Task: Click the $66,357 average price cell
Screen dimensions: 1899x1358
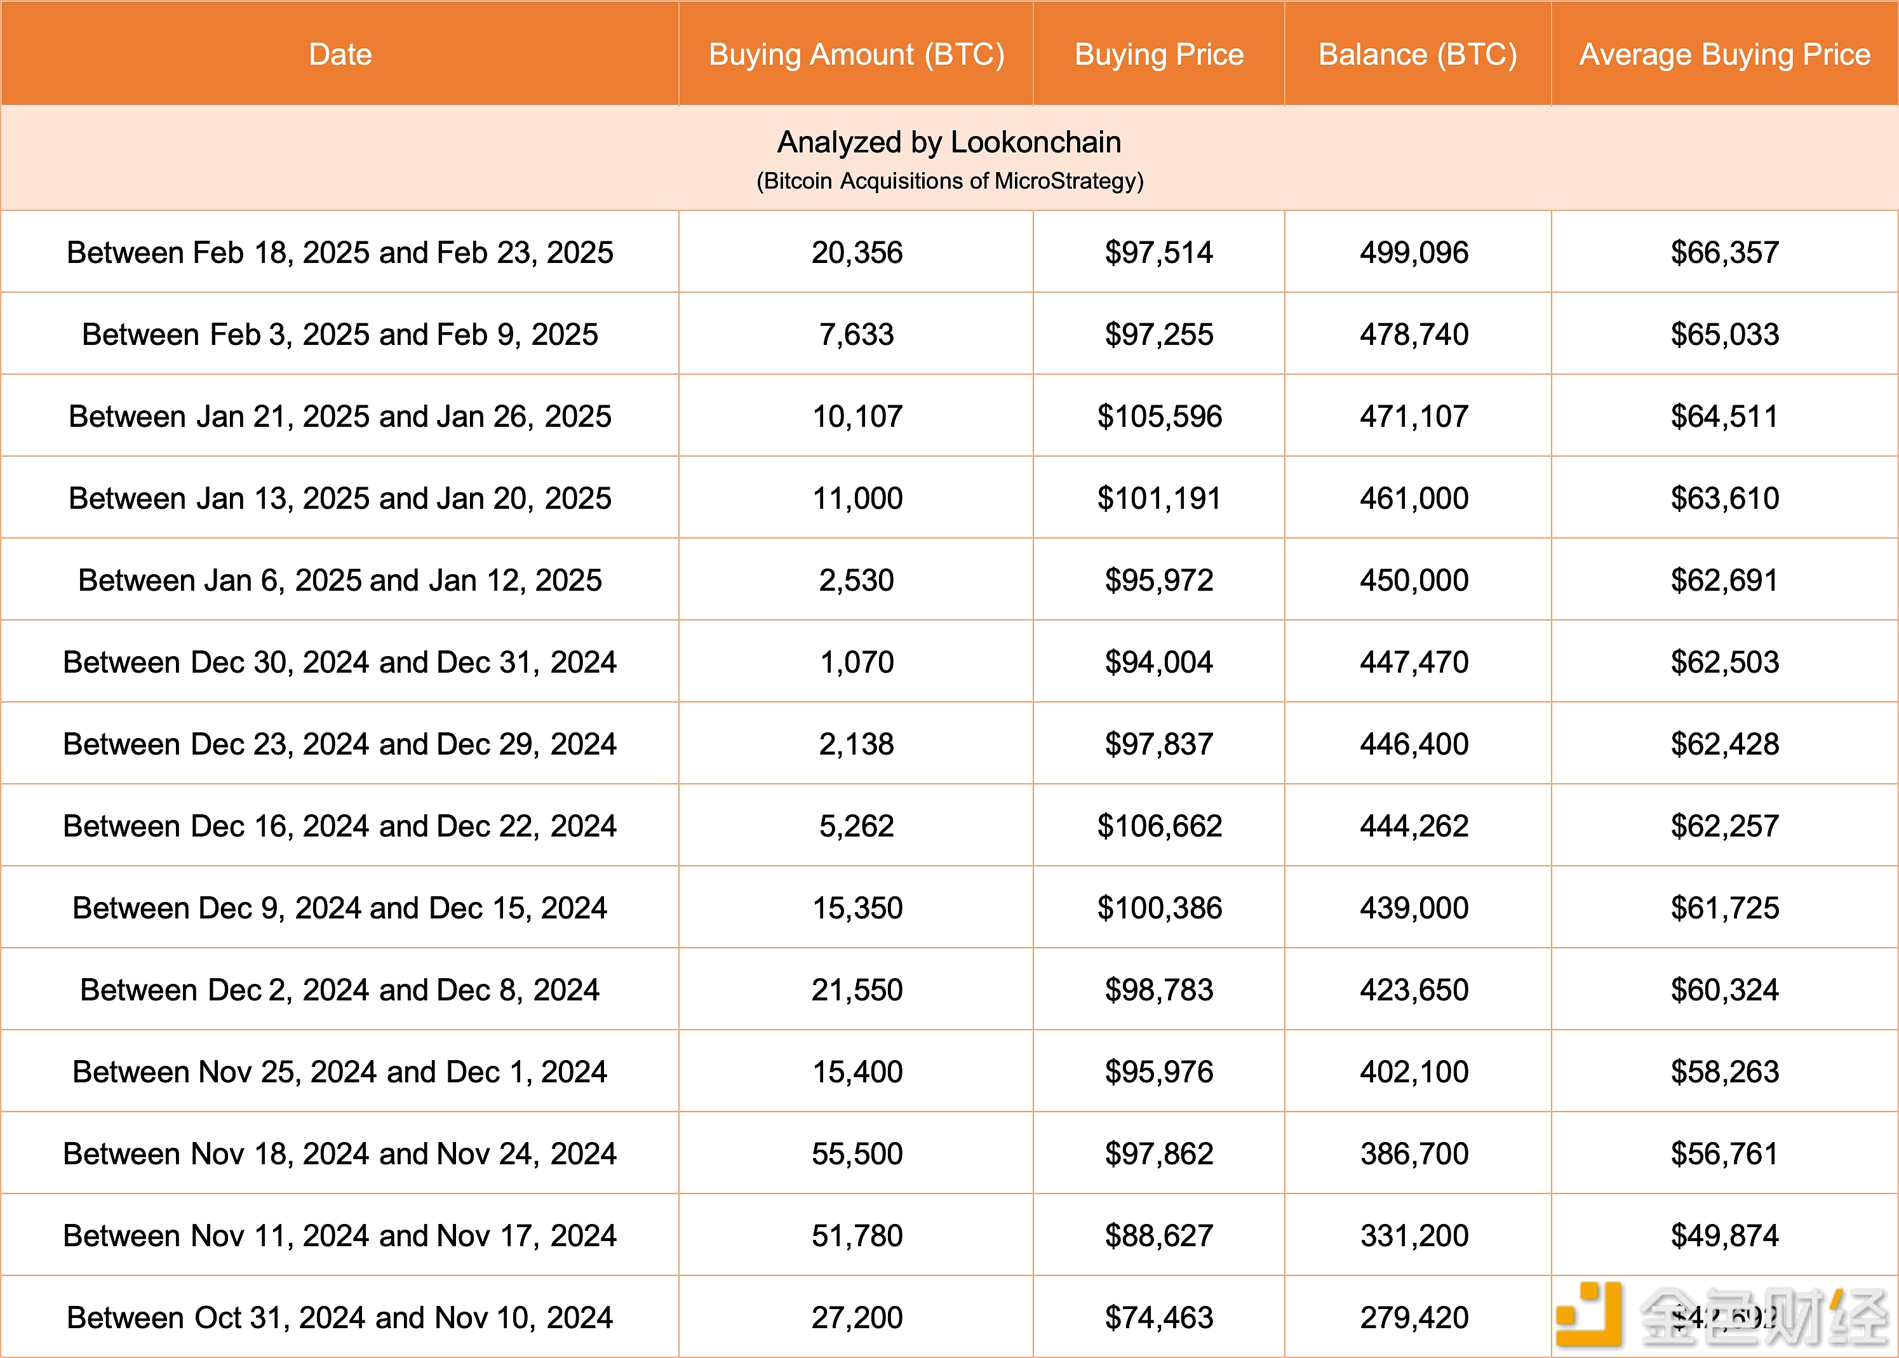Action: pyautogui.click(x=1724, y=253)
